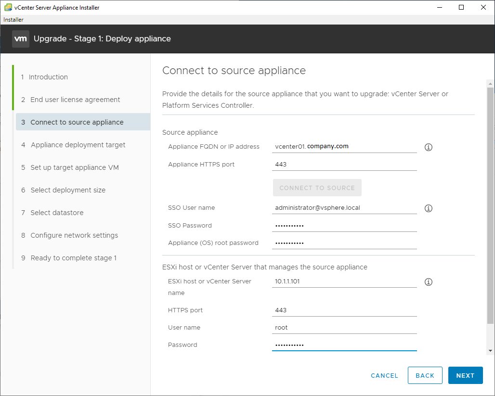
Task: Close the installer window
Action: pos(483,7)
